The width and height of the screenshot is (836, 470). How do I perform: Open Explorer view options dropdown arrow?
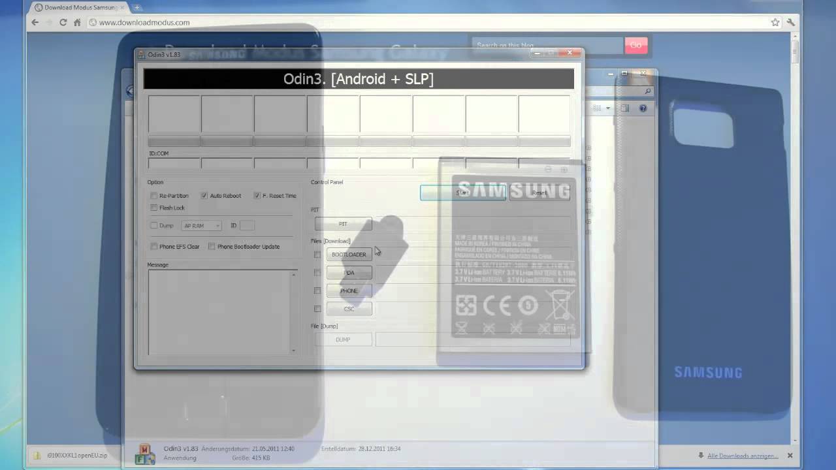(x=608, y=108)
